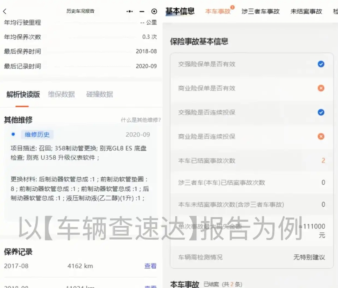
Task: Tap the circular target icon top right
Action: tap(154, 11)
